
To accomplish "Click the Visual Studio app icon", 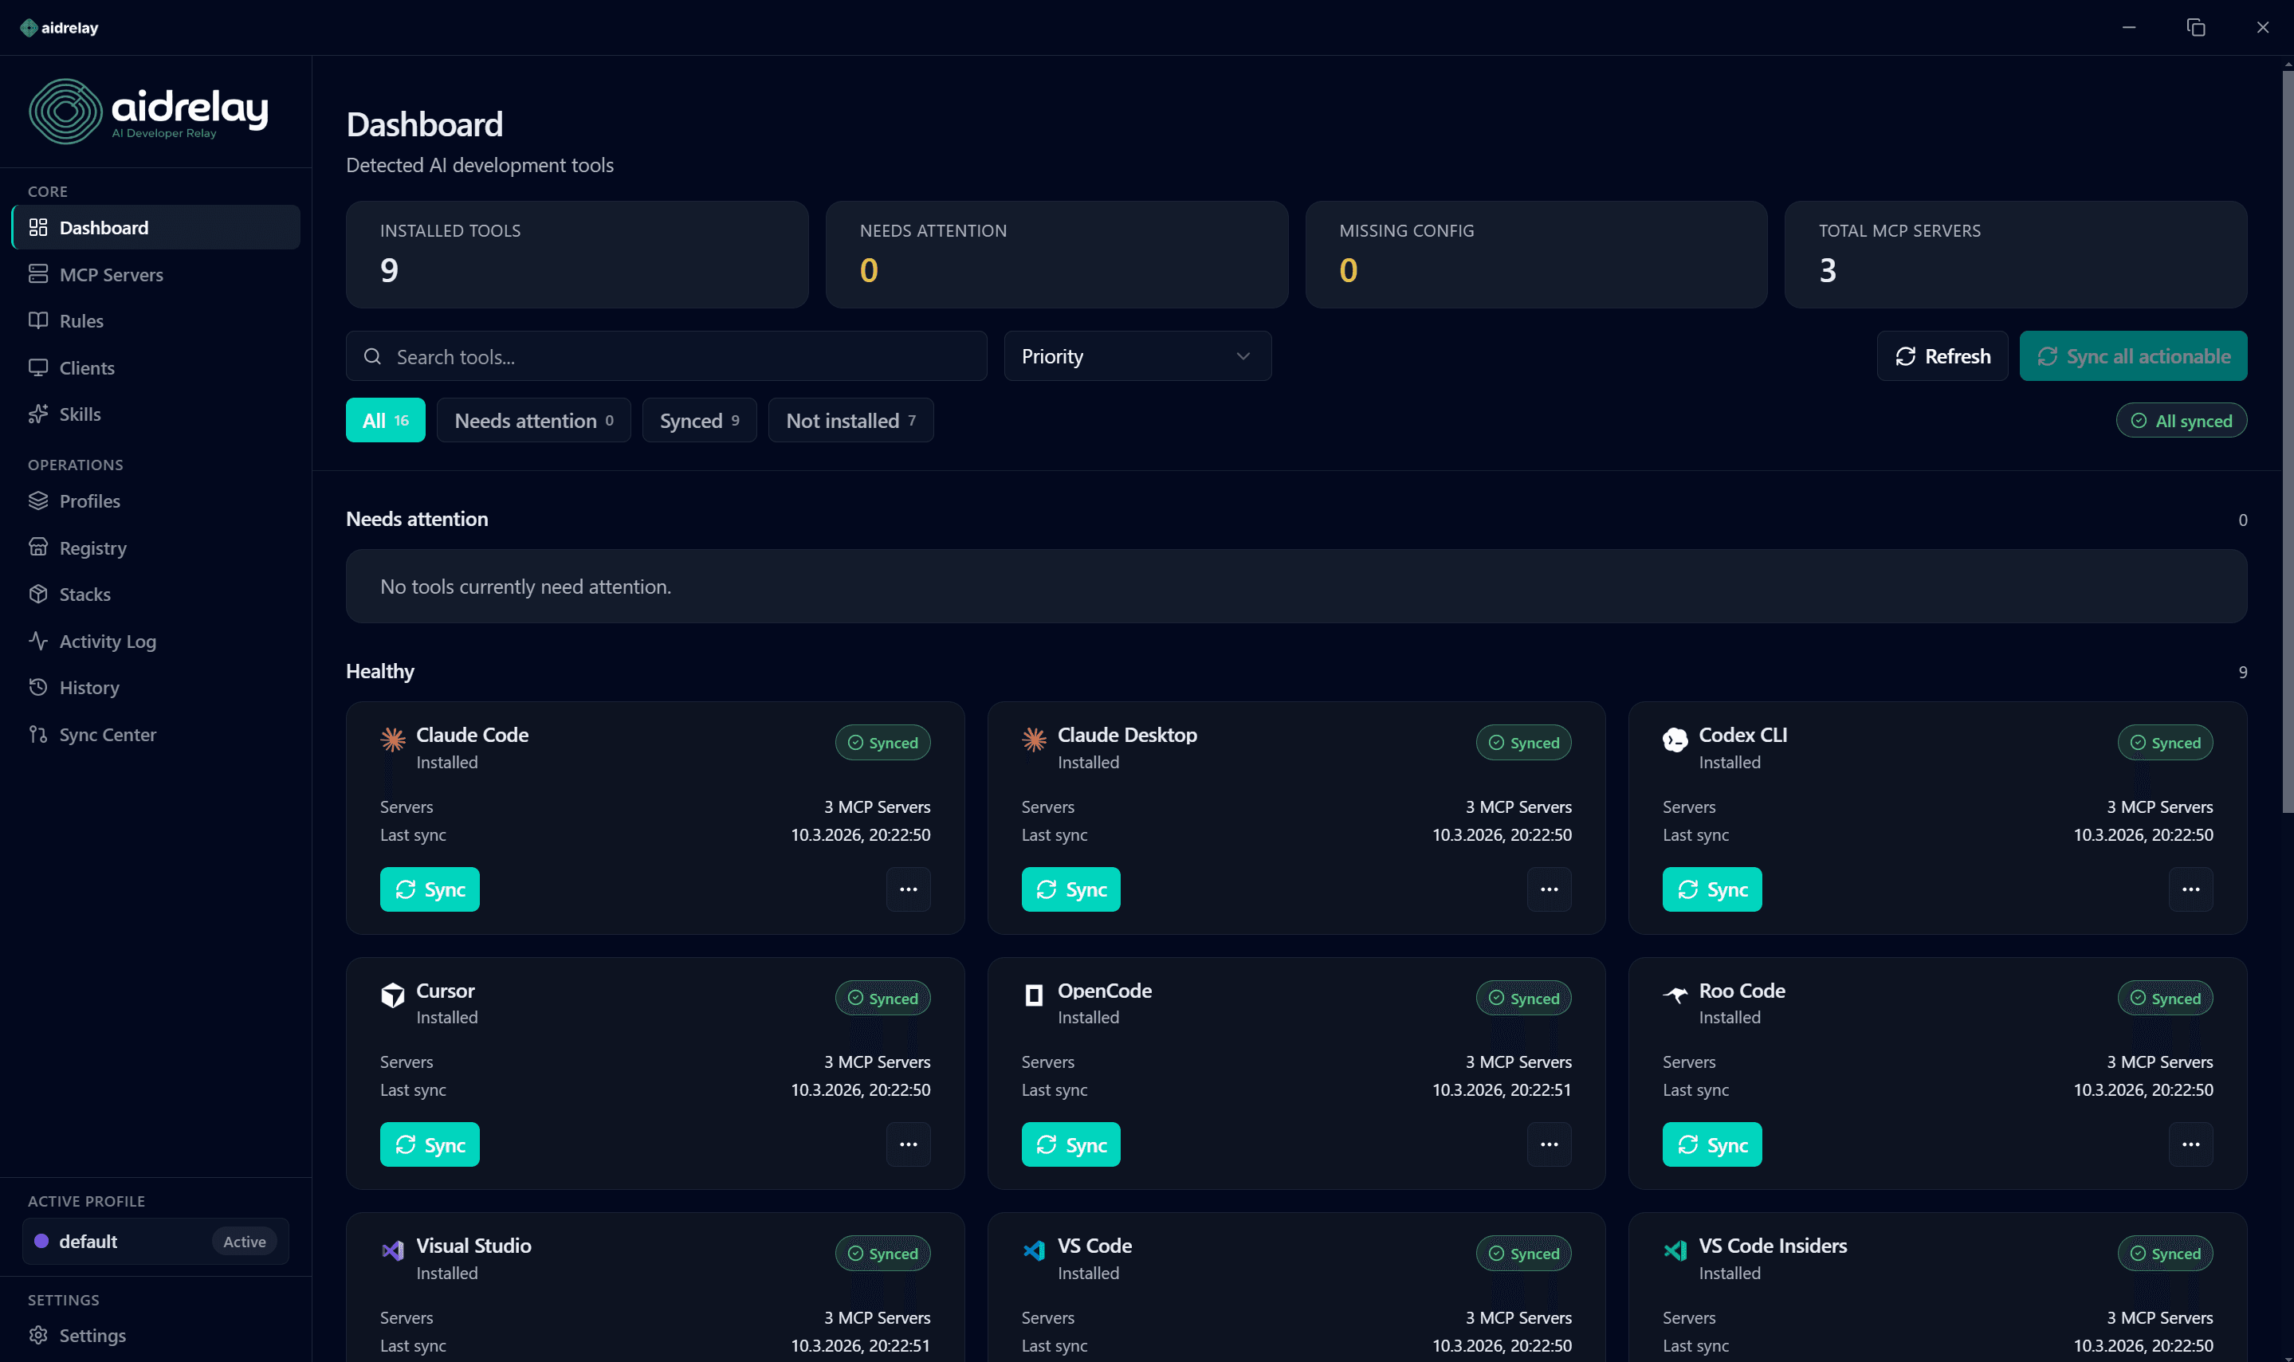I will click(x=393, y=1250).
